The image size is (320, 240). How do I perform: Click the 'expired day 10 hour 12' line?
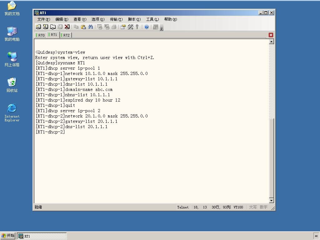[x=78, y=100]
